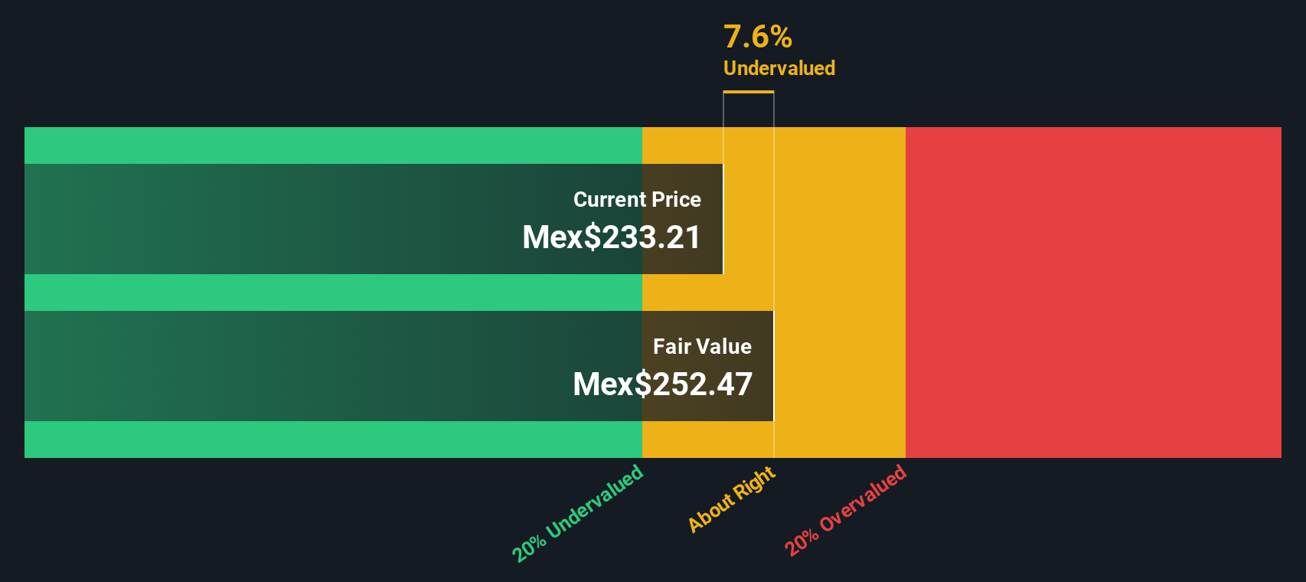Click the bright green undervalued top strip

pyautogui.click(x=333, y=145)
